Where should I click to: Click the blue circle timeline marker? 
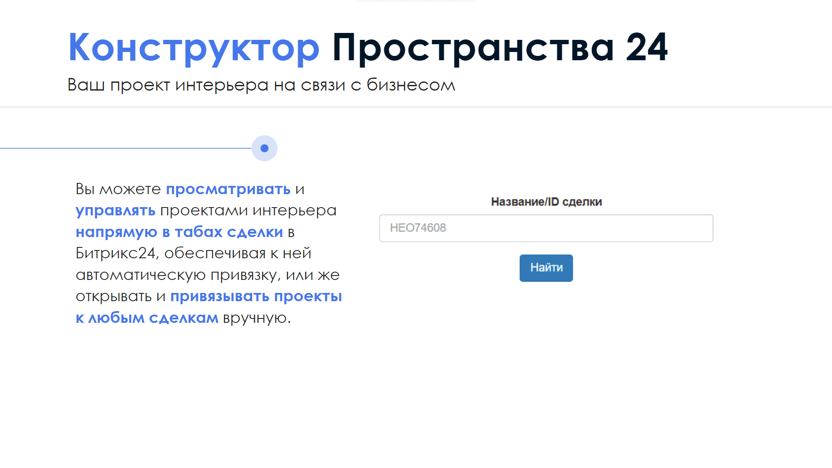pos(264,148)
